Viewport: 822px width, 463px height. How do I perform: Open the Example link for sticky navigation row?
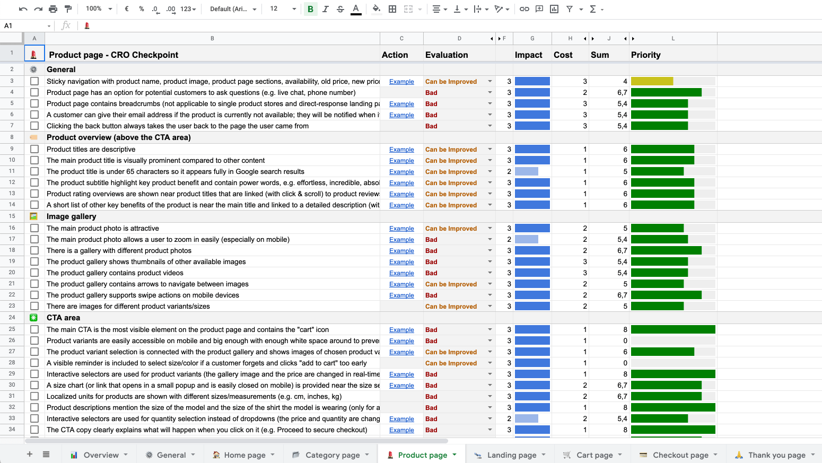(x=401, y=82)
